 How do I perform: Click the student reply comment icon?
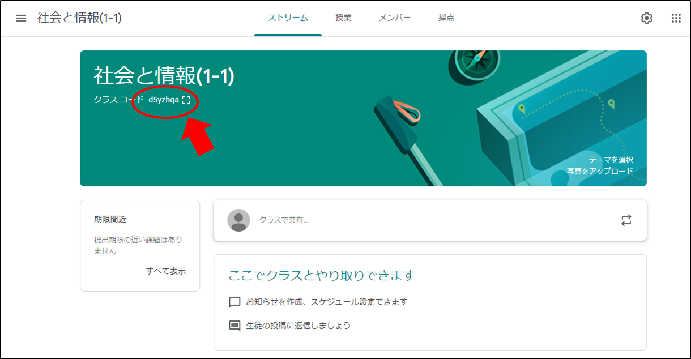point(234,326)
